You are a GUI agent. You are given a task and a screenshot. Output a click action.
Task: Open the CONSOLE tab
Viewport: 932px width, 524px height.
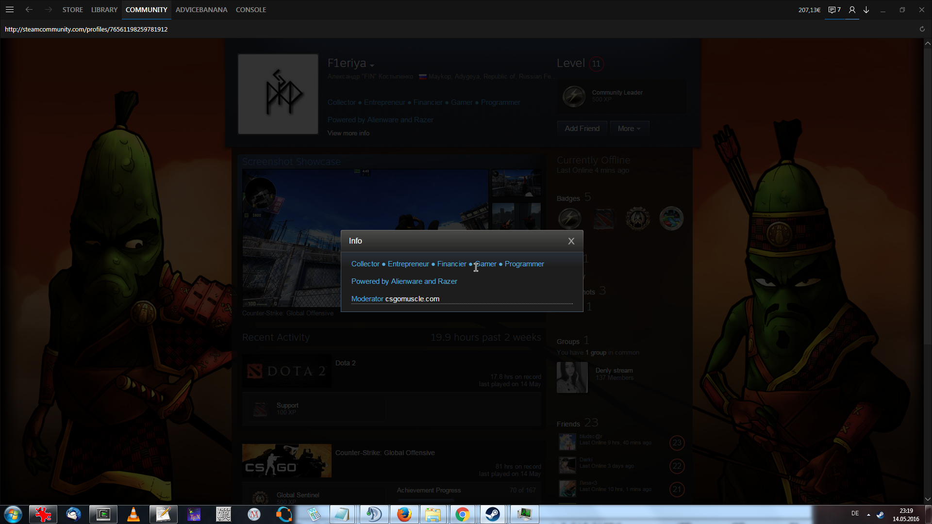[x=250, y=10]
